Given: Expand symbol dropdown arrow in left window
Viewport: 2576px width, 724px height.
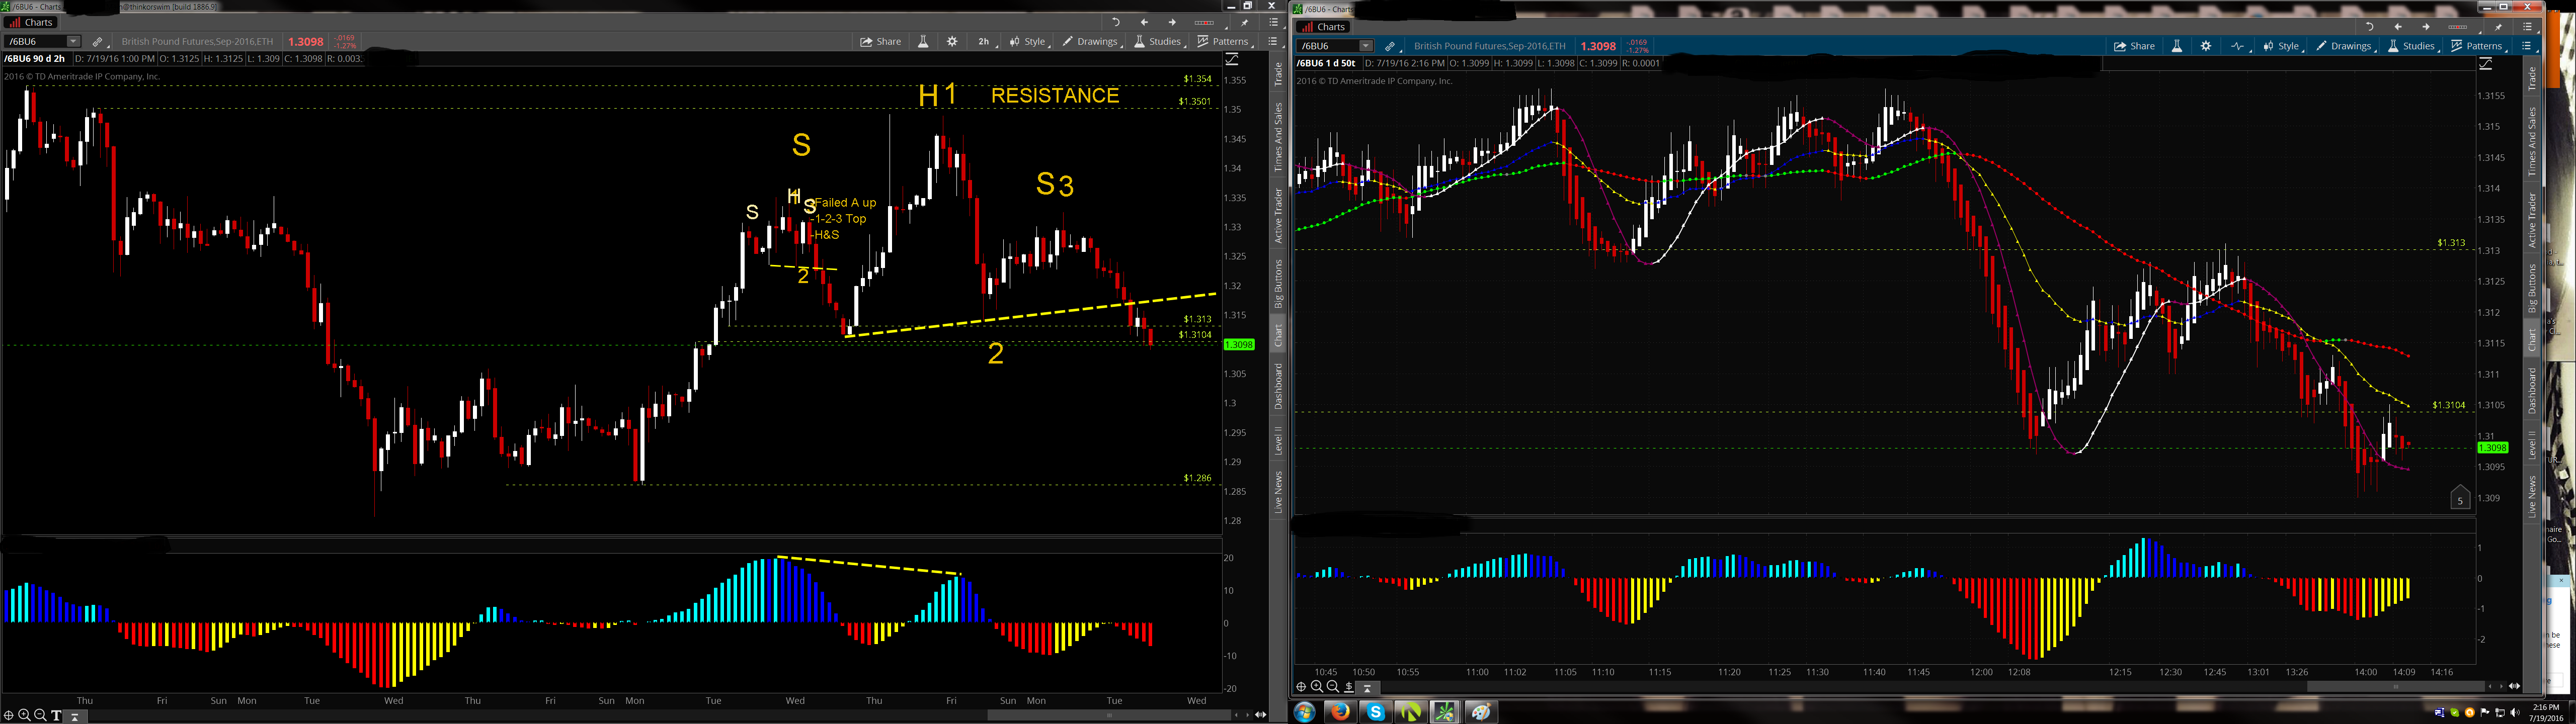Looking at the screenshot, I should pos(73,42).
